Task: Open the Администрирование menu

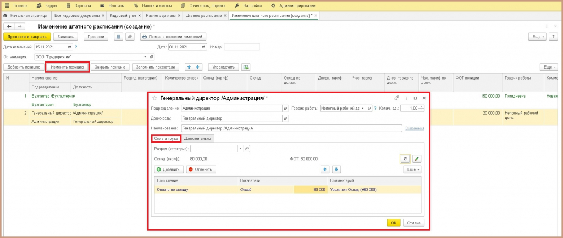Action: 293,5
